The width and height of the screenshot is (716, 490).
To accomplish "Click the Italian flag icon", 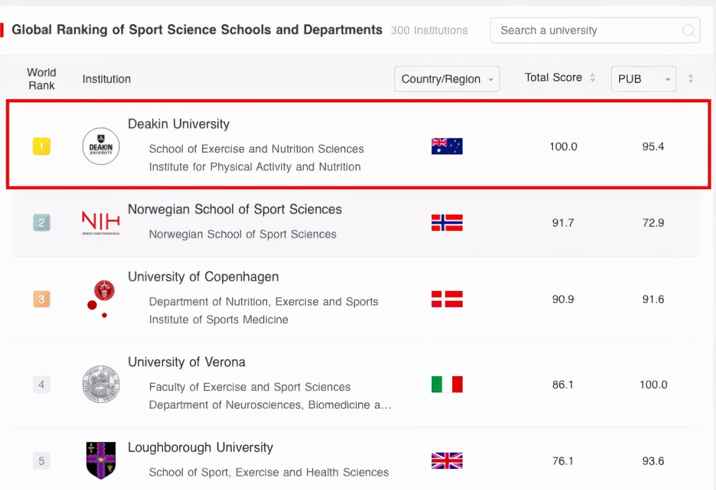I will (x=447, y=384).
